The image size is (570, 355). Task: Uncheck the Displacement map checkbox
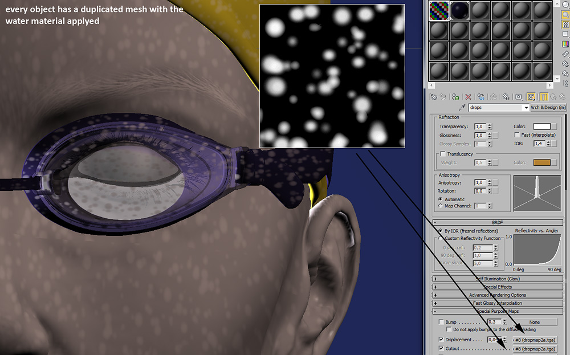(x=441, y=340)
